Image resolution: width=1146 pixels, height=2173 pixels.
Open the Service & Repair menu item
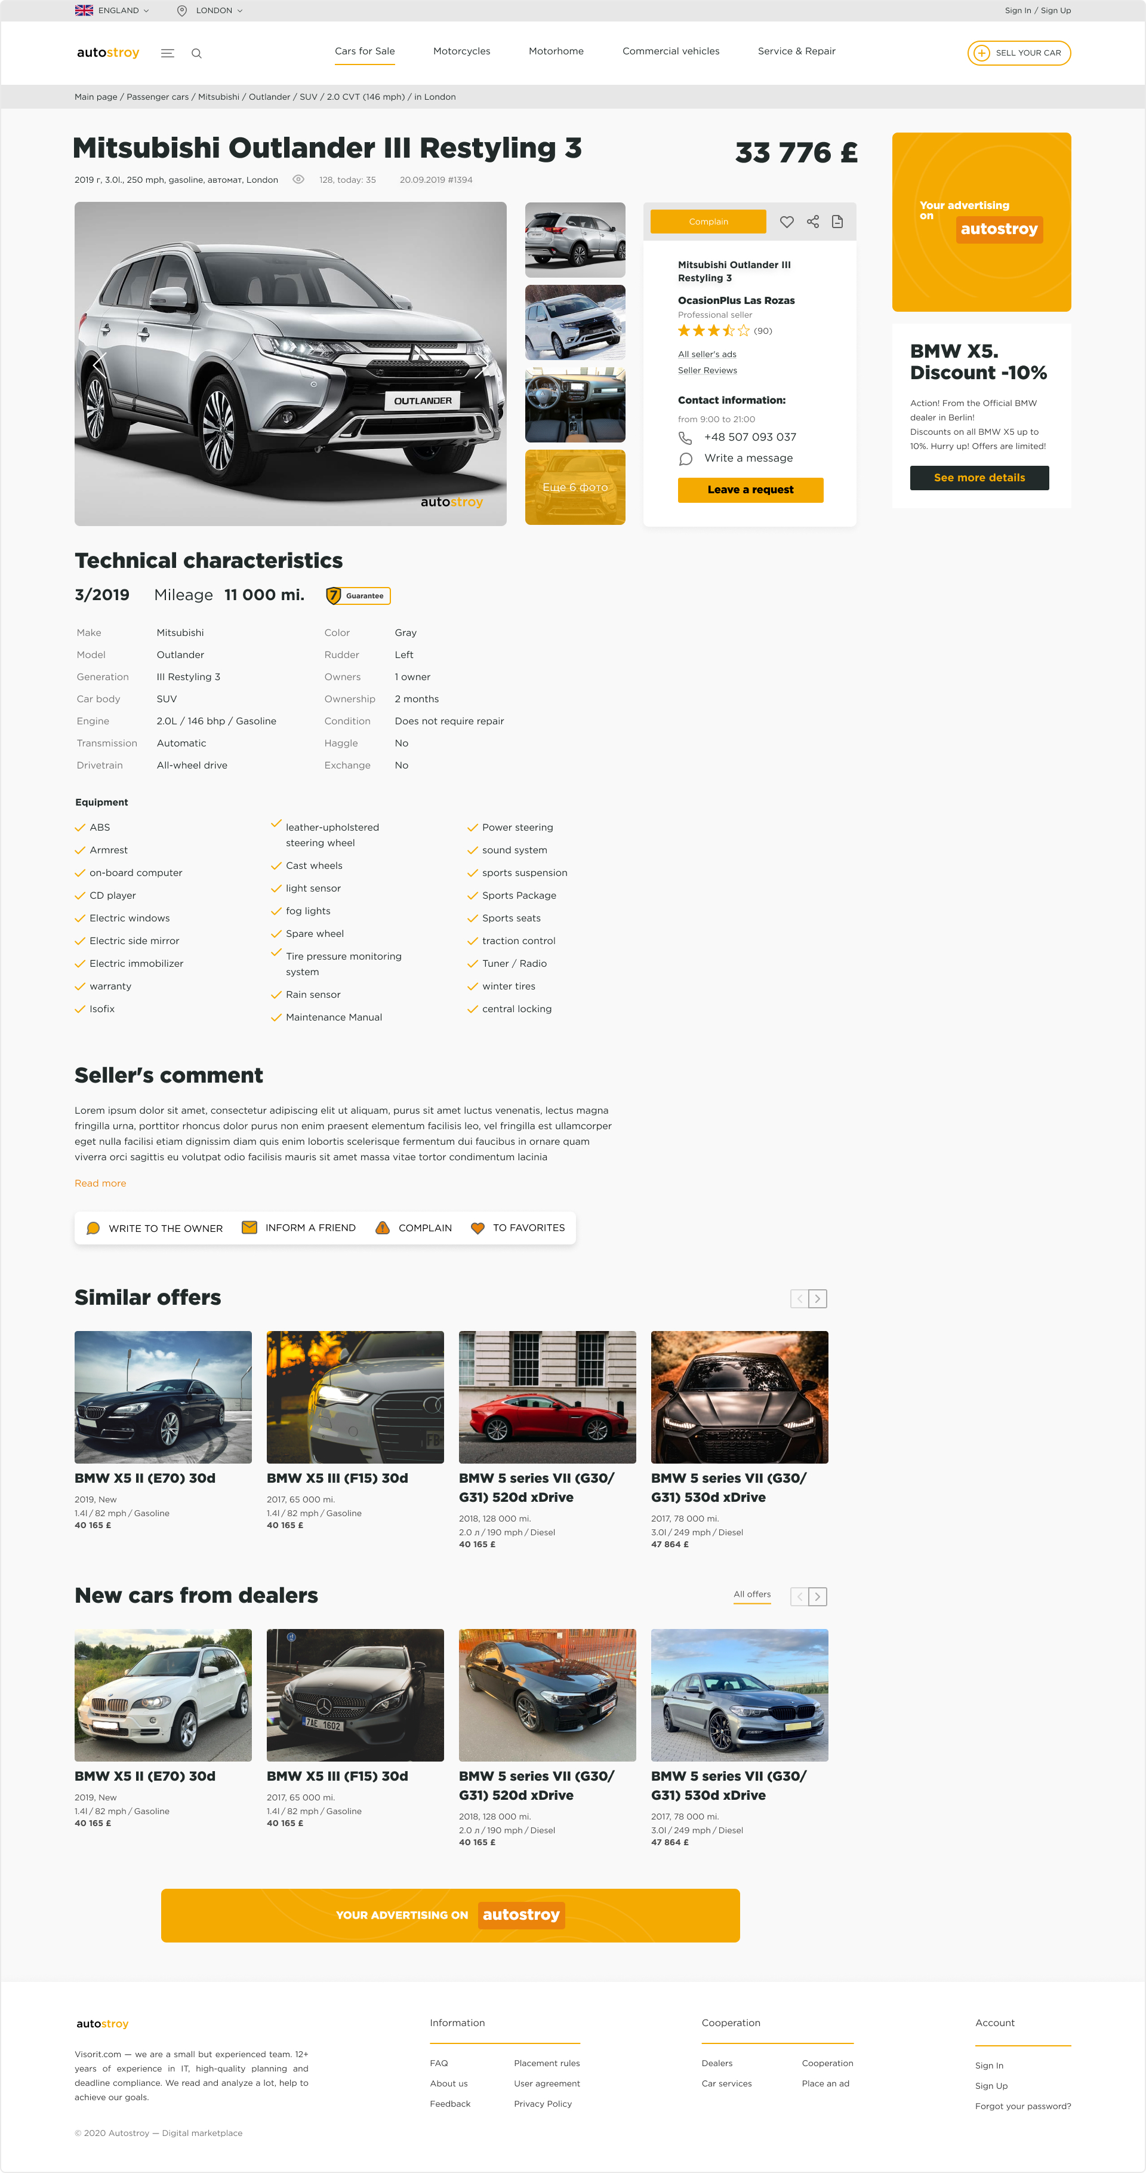coord(796,51)
